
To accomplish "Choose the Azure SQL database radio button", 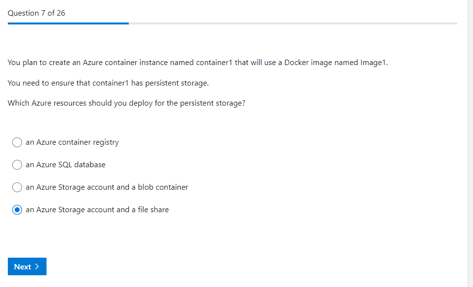I will coord(17,165).
